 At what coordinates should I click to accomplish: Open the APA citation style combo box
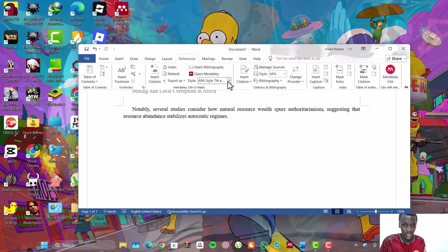(x=278, y=74)
